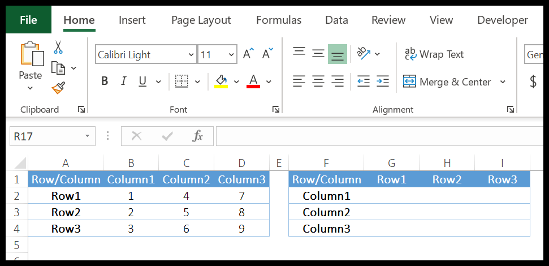Viewport: 549px width, 266px height.
Task: Open the Fill Color dropdown arrow
Action: 236,81
